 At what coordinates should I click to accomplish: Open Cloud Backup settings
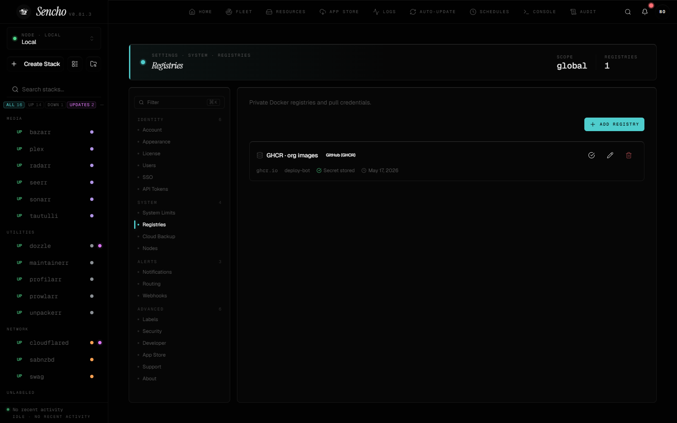(x=179, y=236)
